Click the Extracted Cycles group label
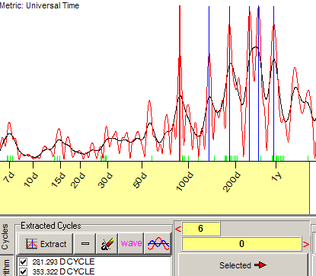 [x=51, y=226]
